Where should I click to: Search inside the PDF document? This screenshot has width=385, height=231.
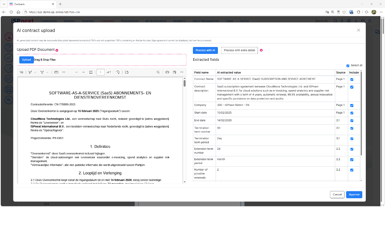point(158,72)
